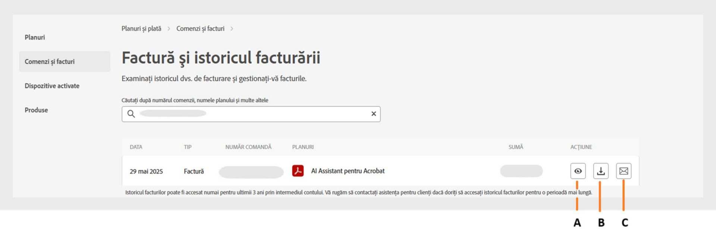Select Comenzi și facturi in sidebar

pos(50,61)
